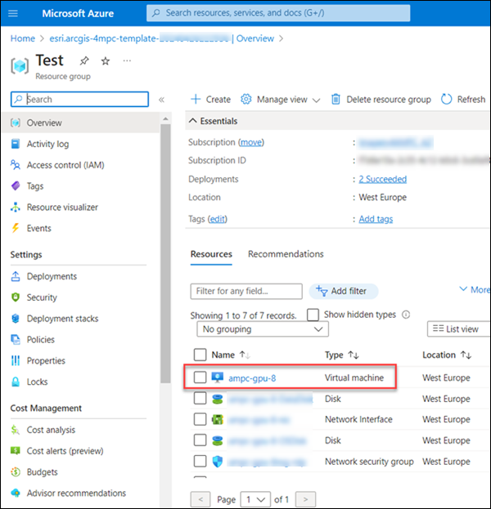The image size is (491, 509).
Task: Click the purple Tags icon
Action: coord(16,186)
